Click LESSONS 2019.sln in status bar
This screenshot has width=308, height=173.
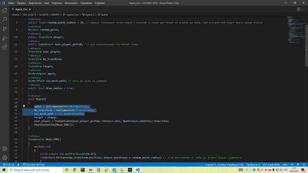34,164
